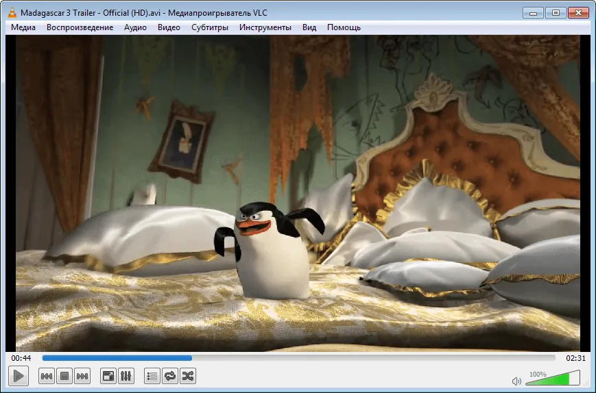Click total duration 02:31 label
Screen dimensions: 596x393
point(575,357)
